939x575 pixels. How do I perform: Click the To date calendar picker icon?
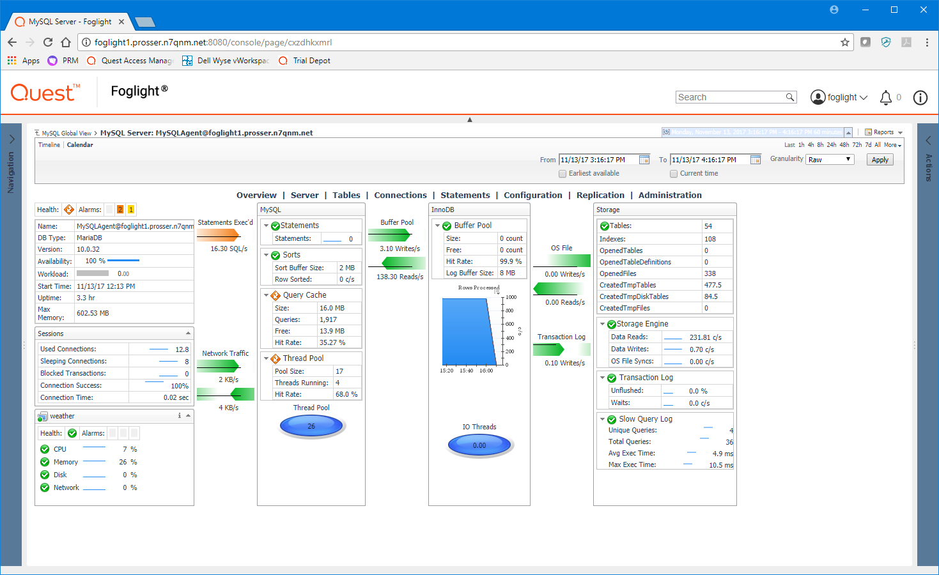pyautogui.click(x=756, y=160)
